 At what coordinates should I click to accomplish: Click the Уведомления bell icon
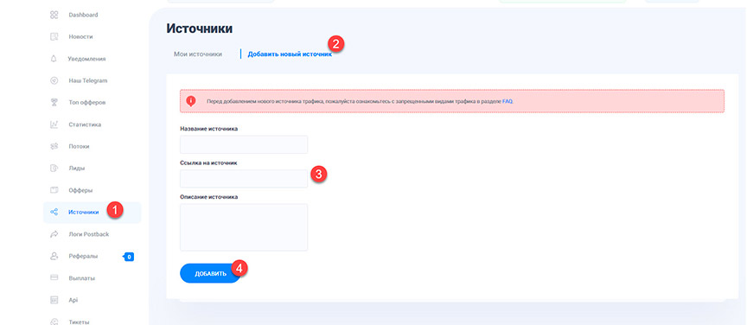coord(54,59)
